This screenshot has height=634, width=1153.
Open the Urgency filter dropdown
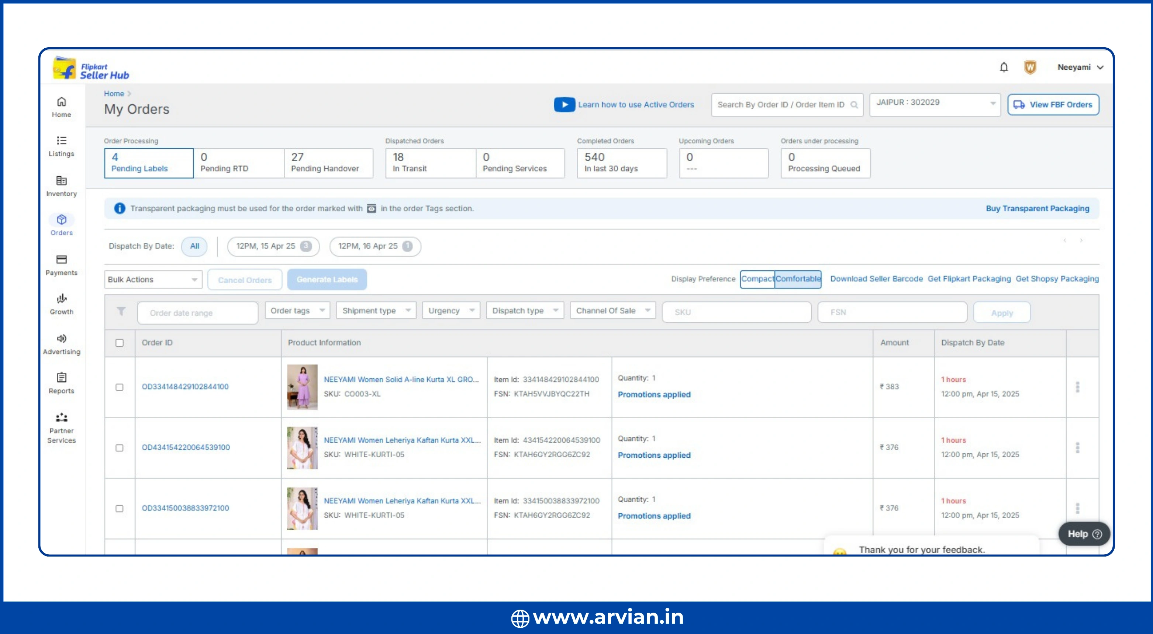[x=451, y=311]
